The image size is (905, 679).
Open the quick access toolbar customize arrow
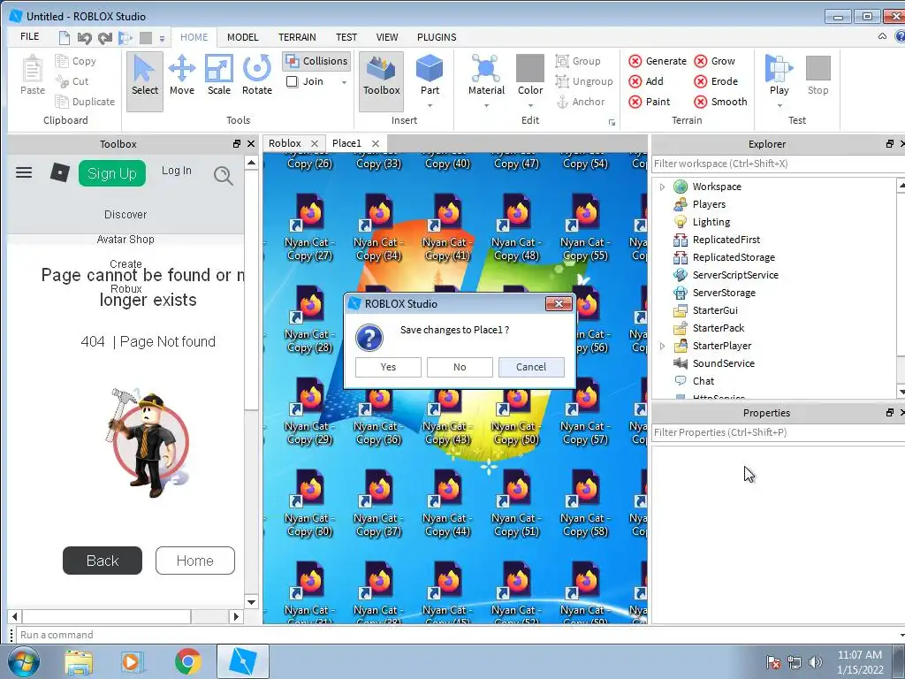[x=163, y=39]
